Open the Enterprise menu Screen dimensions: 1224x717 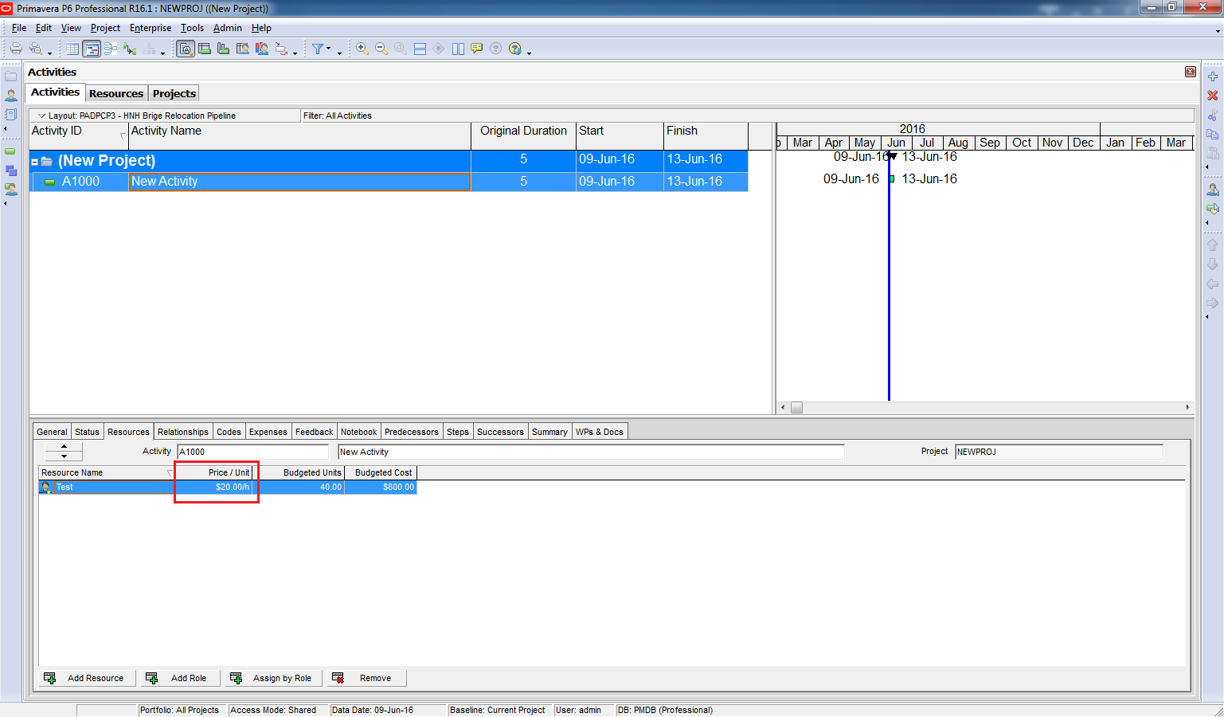coord(151,28)
